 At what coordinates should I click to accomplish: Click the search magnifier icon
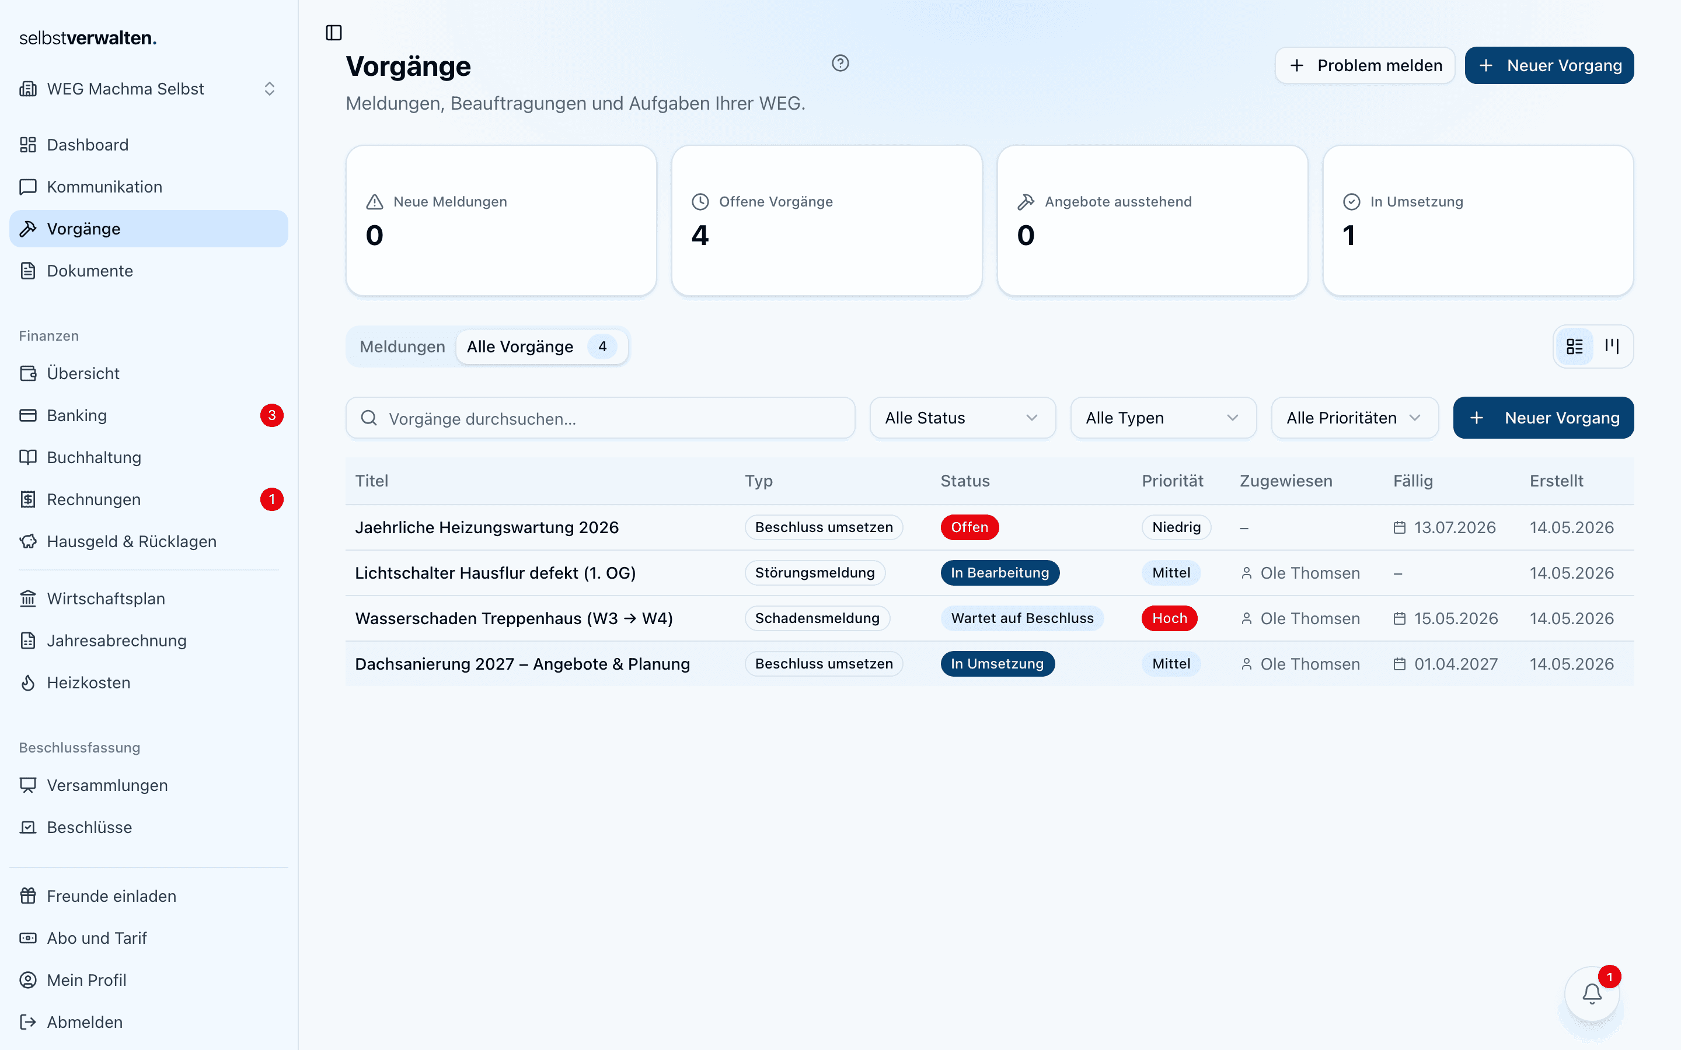pos(369,418)
